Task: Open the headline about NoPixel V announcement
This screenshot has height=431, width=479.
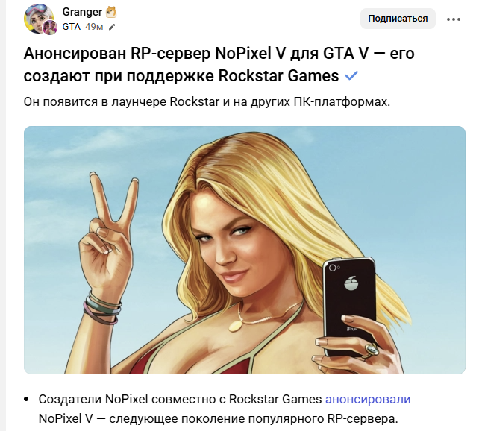Action: point(219,64)
